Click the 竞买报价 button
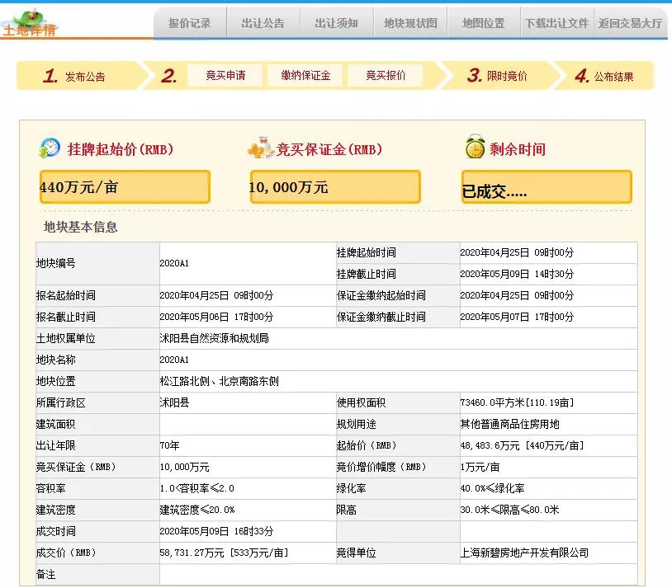Screen dimensions: 672x588 (x=386, y=75)
